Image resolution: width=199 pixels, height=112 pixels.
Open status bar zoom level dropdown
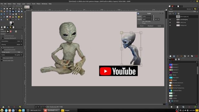click(43, 107)
